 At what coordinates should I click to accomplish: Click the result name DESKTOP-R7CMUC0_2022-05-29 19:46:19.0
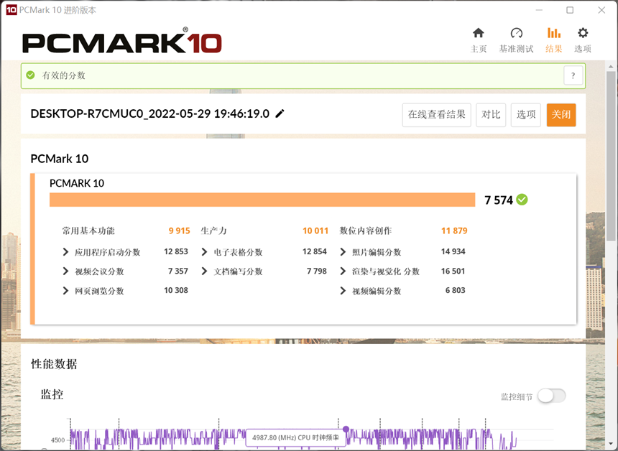pos(149,114)
